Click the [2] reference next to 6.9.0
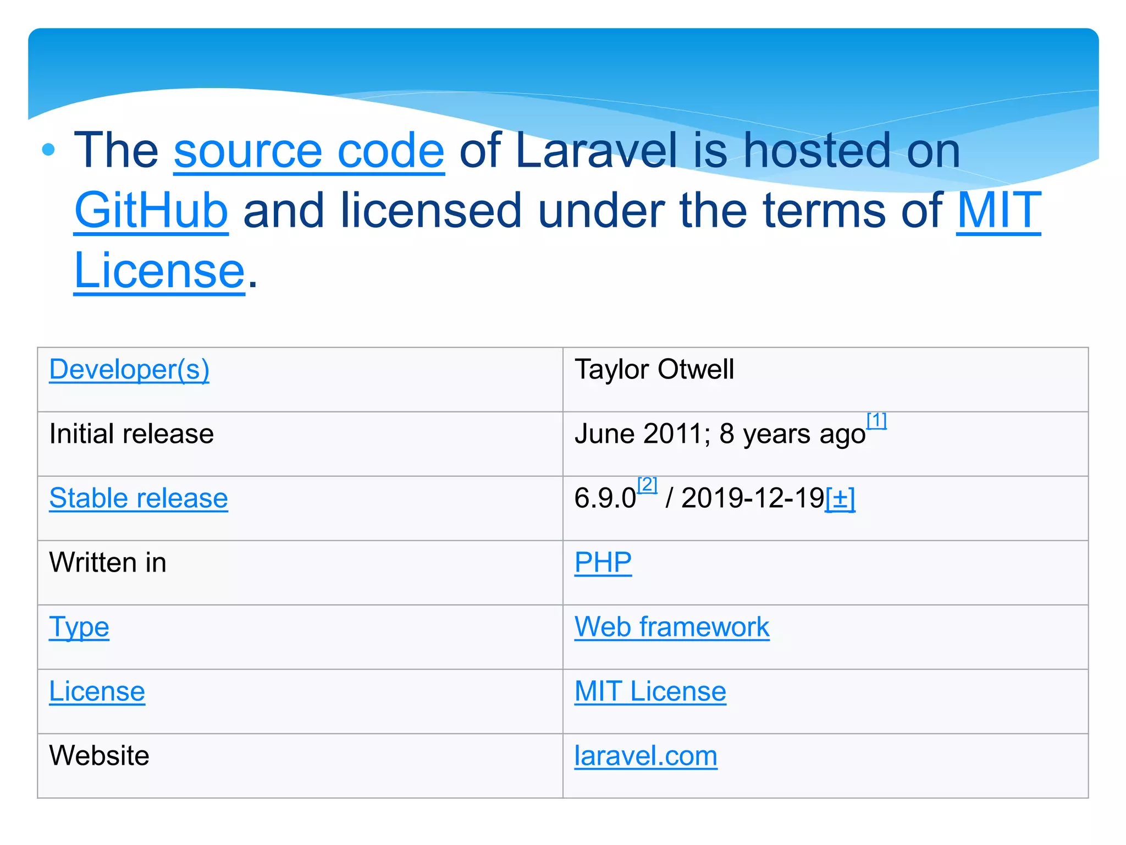This screenshot has height=845, width=1126. coord(647,485)
